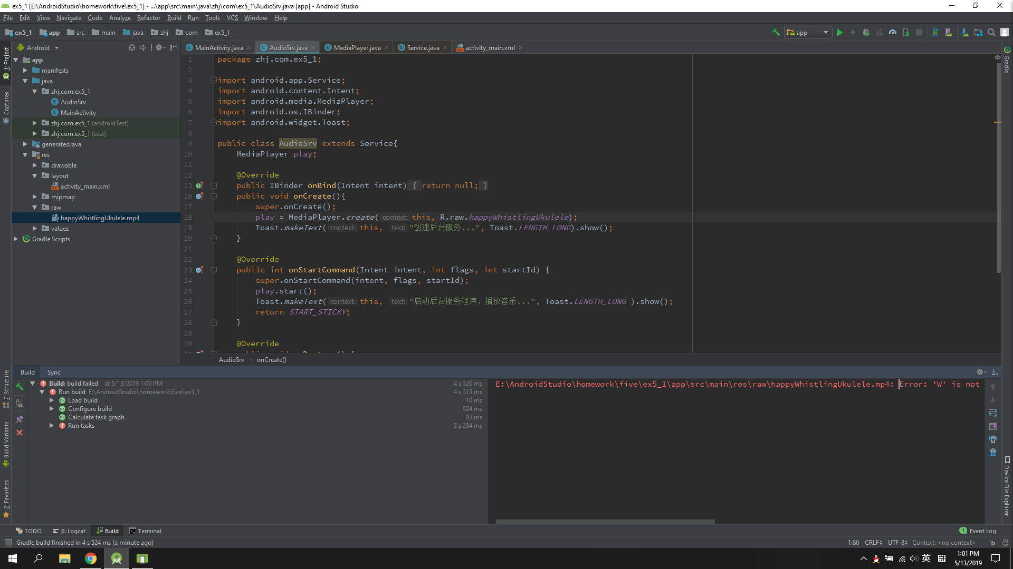The height and width of the screenshot is (569, 1013).
Task: Open Chrome from the Windows taskbar
Action: 91,558
